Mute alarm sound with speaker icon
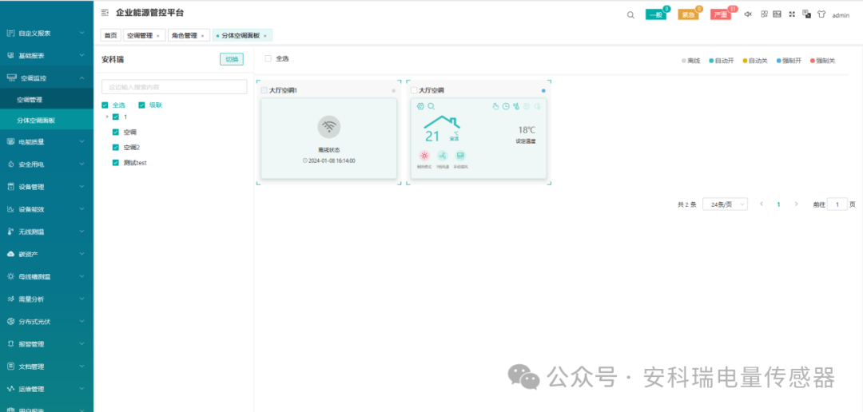863x412 pixels. tap(748, 14)
